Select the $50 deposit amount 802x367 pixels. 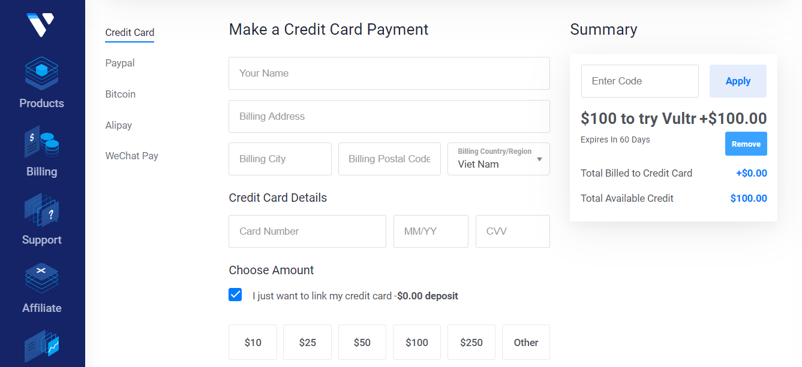pos(362,342)
